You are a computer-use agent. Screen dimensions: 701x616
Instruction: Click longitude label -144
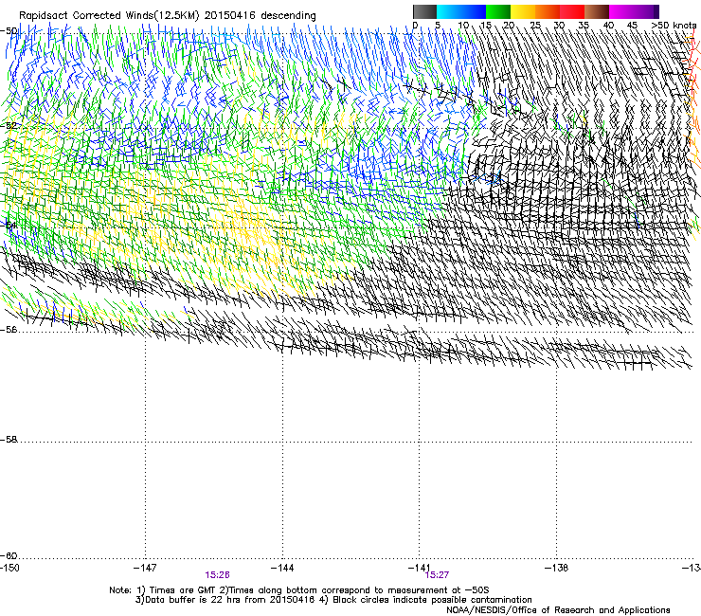click(x=282, y=568)
